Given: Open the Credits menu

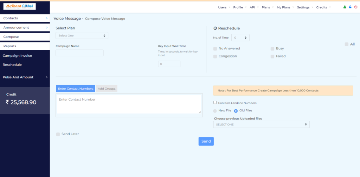Looking at the screenshot, I should (x=323, y=7).
